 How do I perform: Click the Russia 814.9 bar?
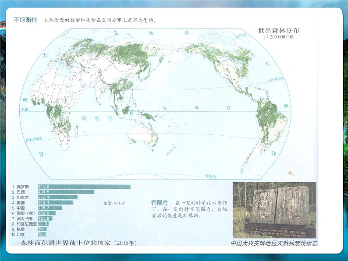pyautogui.click(x=84, y=187)
